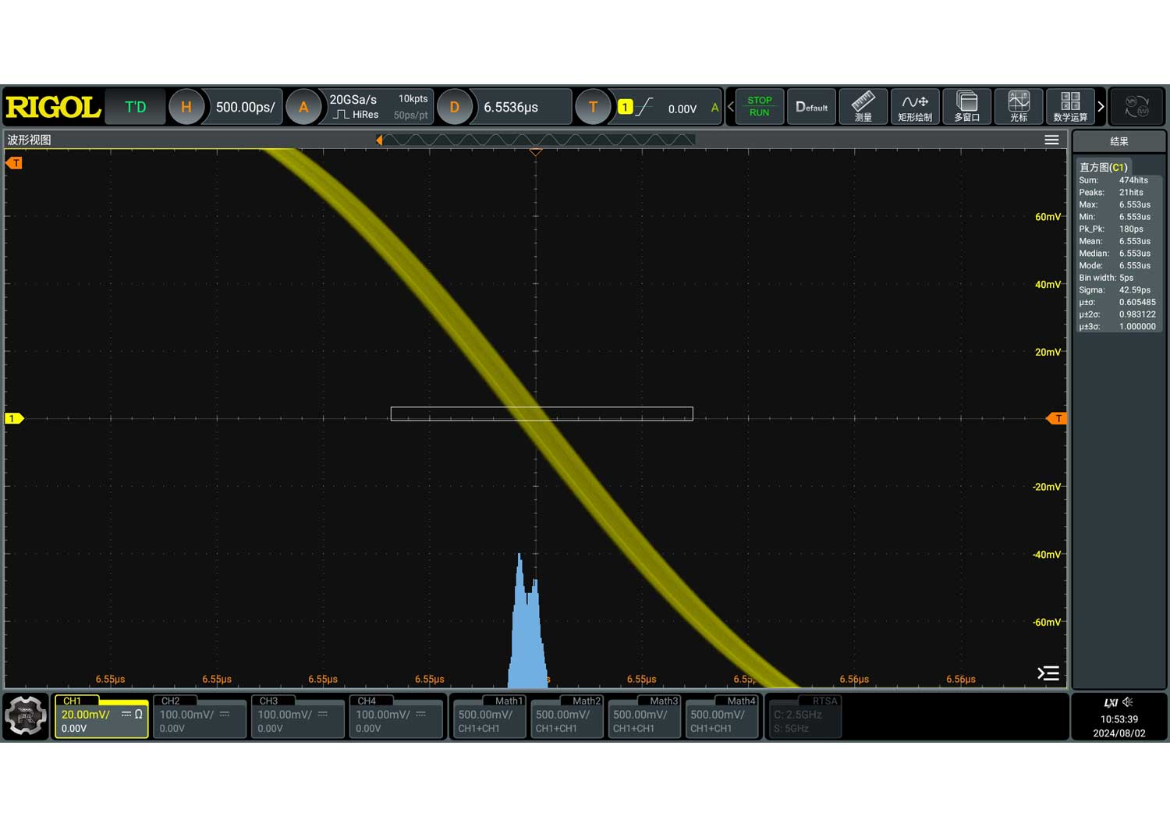Click the circular T trigger icon

(x=593, y=107)
